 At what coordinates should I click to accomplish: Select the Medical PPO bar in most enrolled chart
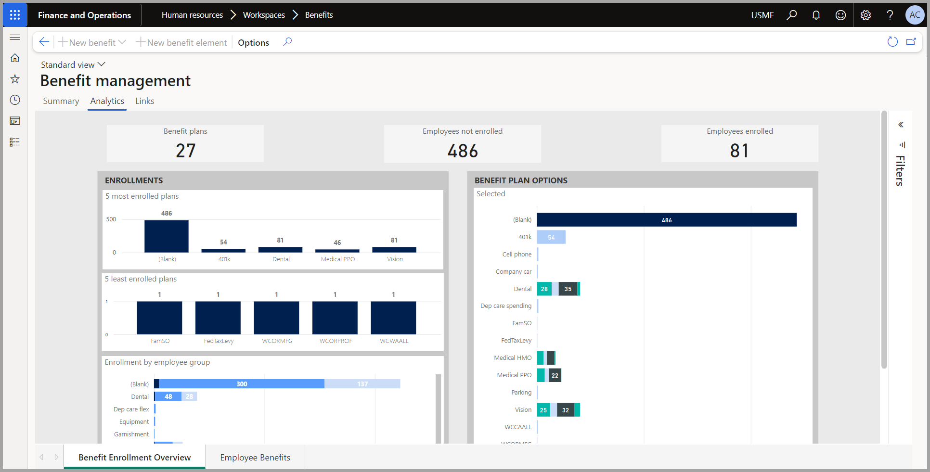[x=337, y=251]
